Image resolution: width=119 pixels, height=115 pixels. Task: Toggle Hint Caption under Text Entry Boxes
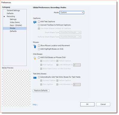pos(41,84)
